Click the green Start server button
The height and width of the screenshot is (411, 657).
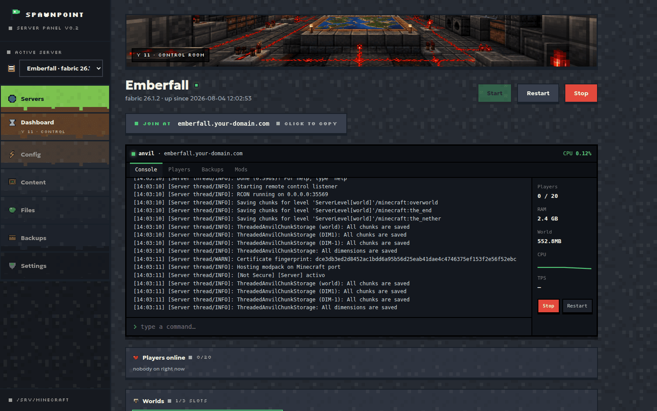[x=494, y=93]
